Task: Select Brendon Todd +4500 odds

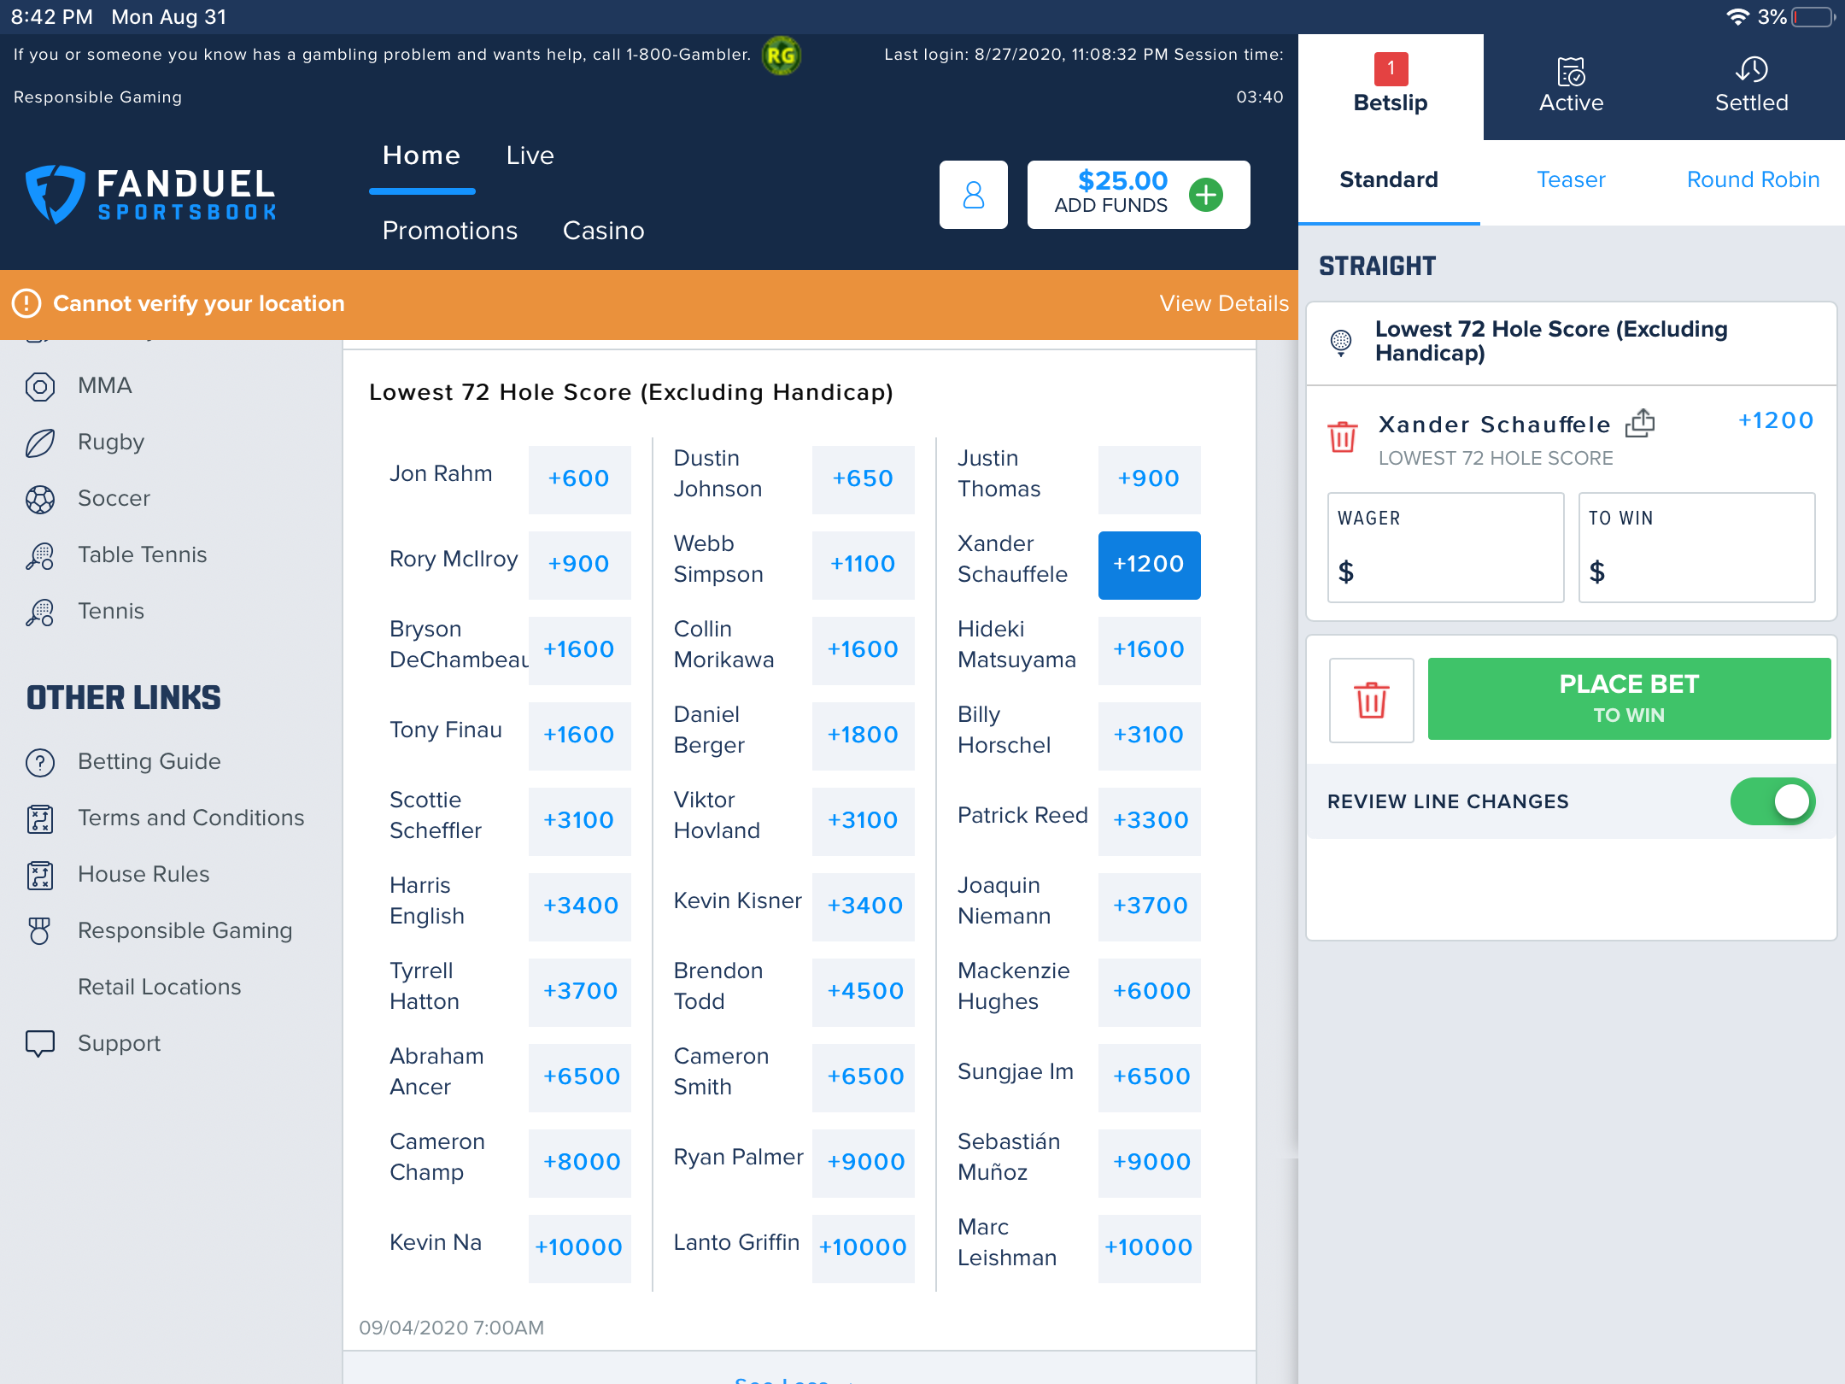Action: click(x=863, y=992)
